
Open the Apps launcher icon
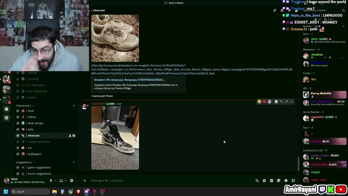tap(293, 180)
